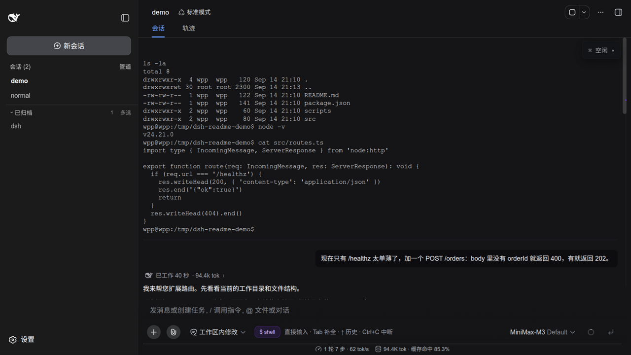Switch to the 会话 tab

[x=158, y=28]
